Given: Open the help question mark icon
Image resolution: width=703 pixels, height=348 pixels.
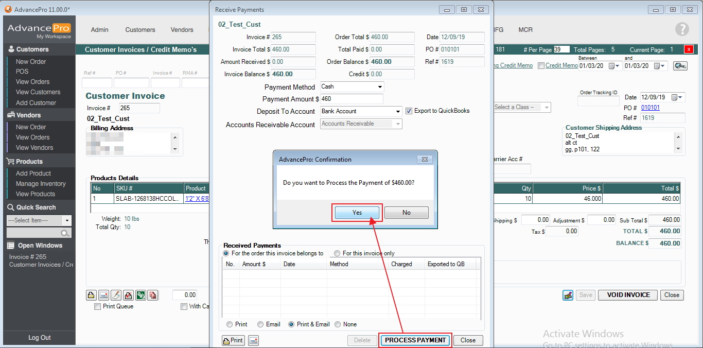Looking at the screenshot, I should (682, 29).
